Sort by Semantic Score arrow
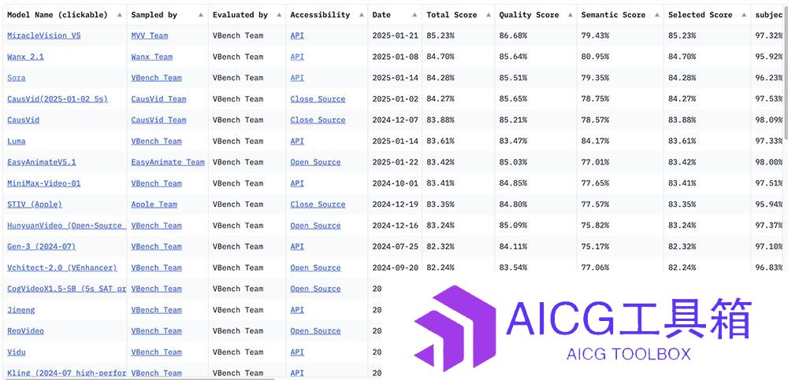The width and height of the screenshot is (788, 380). (657, 15)
